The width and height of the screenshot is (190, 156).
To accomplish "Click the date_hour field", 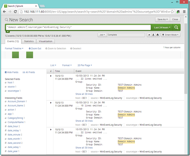I will 13,126.
